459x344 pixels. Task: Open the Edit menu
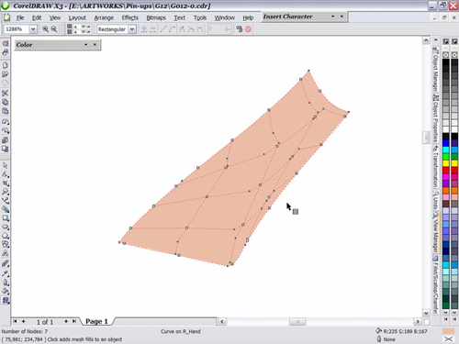[37, 17]
